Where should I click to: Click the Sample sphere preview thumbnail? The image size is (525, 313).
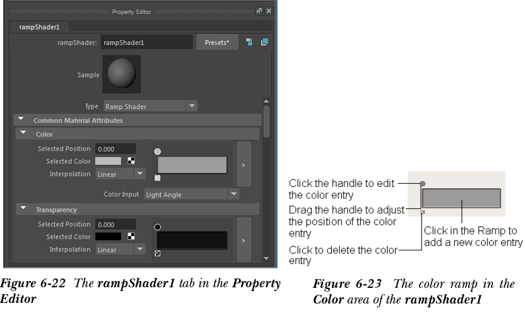click(121, 75)
